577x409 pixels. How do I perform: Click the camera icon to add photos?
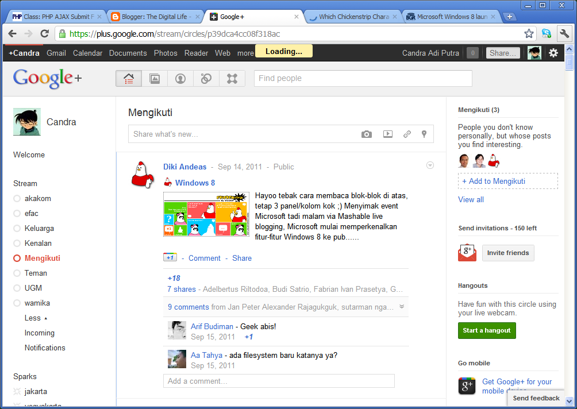point(367,134)
